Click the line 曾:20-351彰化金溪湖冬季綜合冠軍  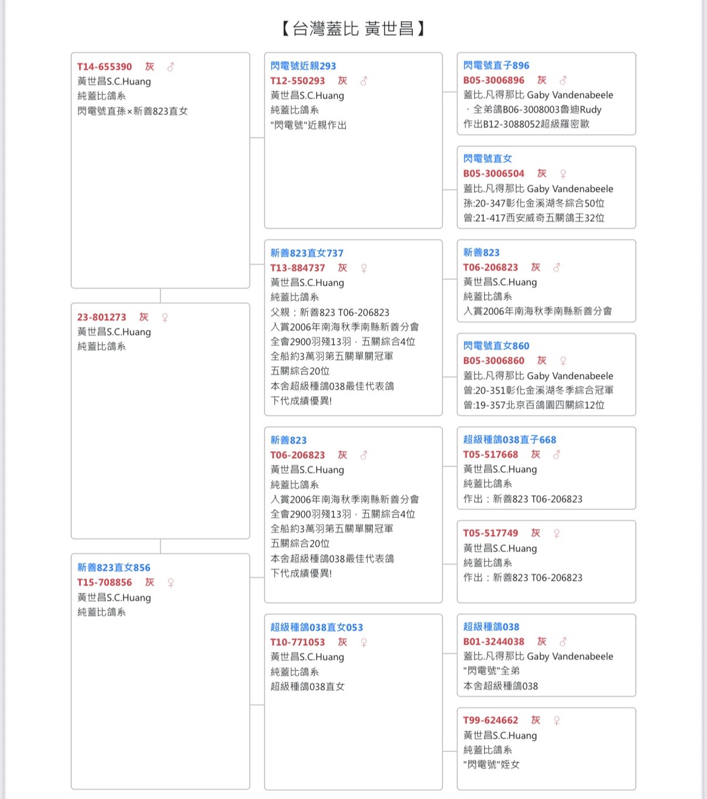538,390
